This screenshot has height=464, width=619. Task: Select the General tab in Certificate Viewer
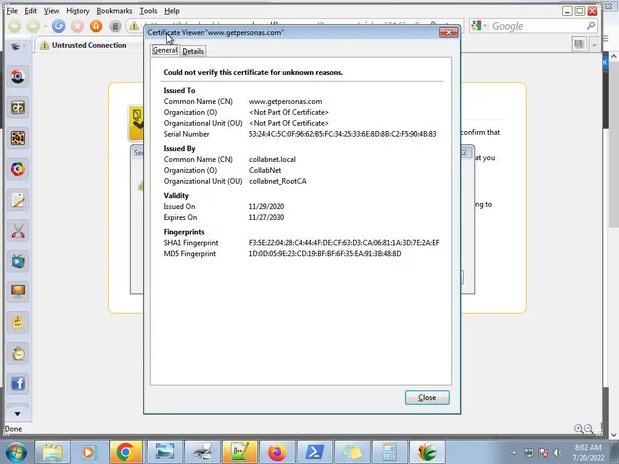click(164, 50)
